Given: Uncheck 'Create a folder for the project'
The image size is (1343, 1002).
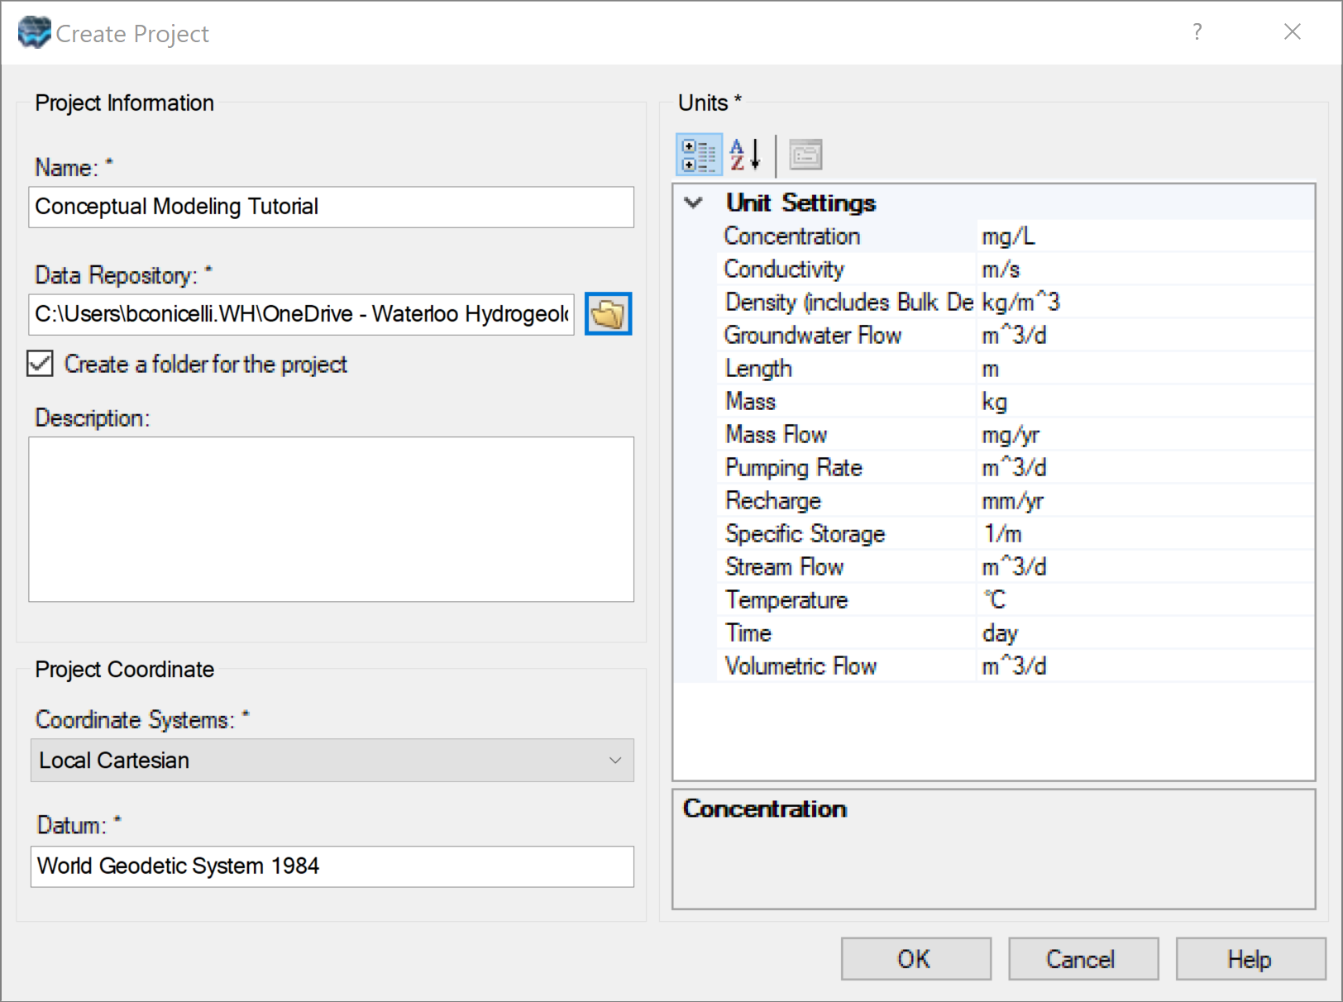Looking at the screenshot, I should click(x=39, y=364).
